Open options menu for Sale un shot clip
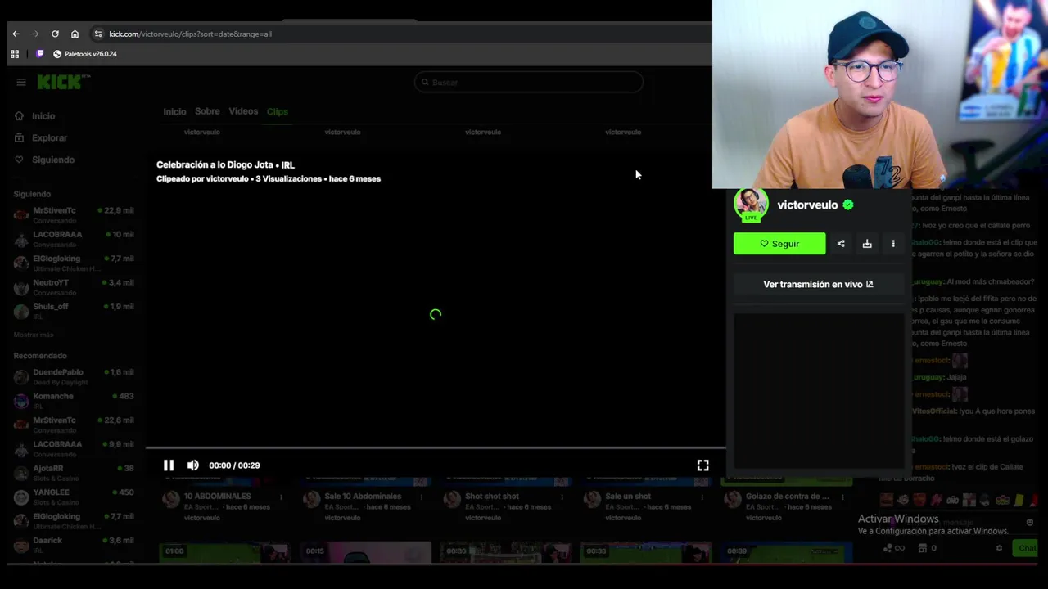Screen dimensions: 1048x589 (x=702, y=497)
